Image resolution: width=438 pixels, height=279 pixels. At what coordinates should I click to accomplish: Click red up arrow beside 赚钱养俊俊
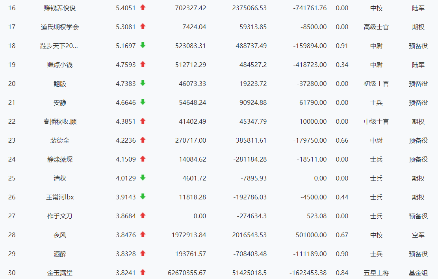(x=143, y=7)
